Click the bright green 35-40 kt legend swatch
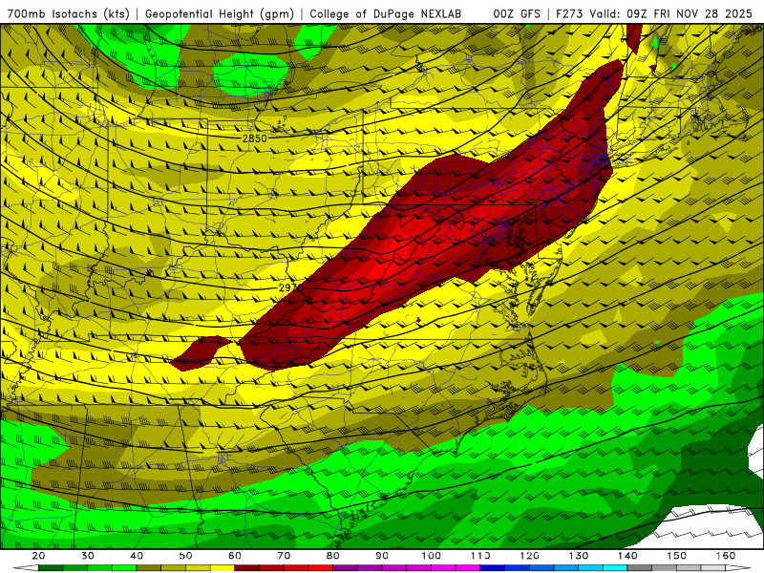Image resolution: width=764 pixels, height=573 pixels. pos(124,568)
